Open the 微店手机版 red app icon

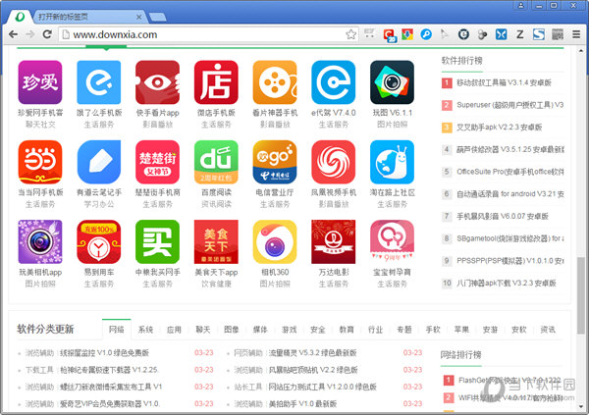[x=216, y=82]
